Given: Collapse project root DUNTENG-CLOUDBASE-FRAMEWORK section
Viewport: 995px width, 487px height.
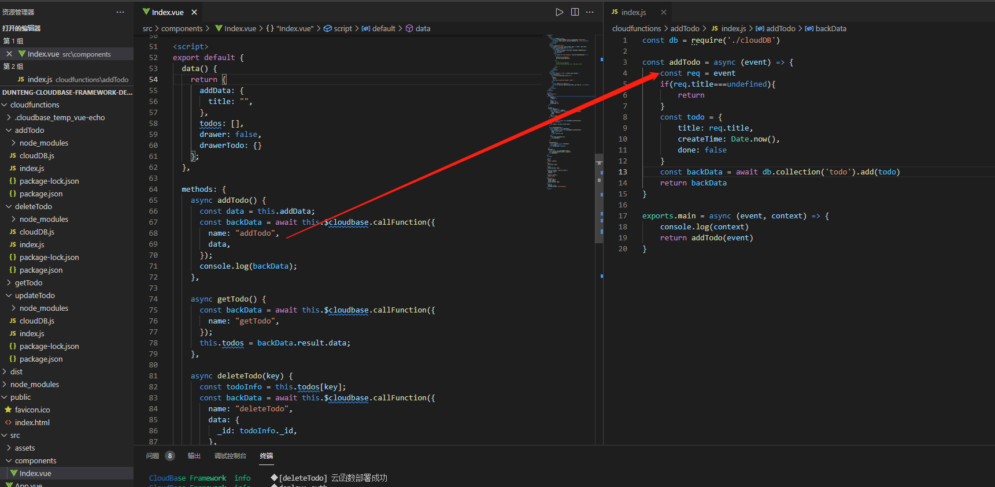Looking at the screenshot, I should tap(66, 92).
